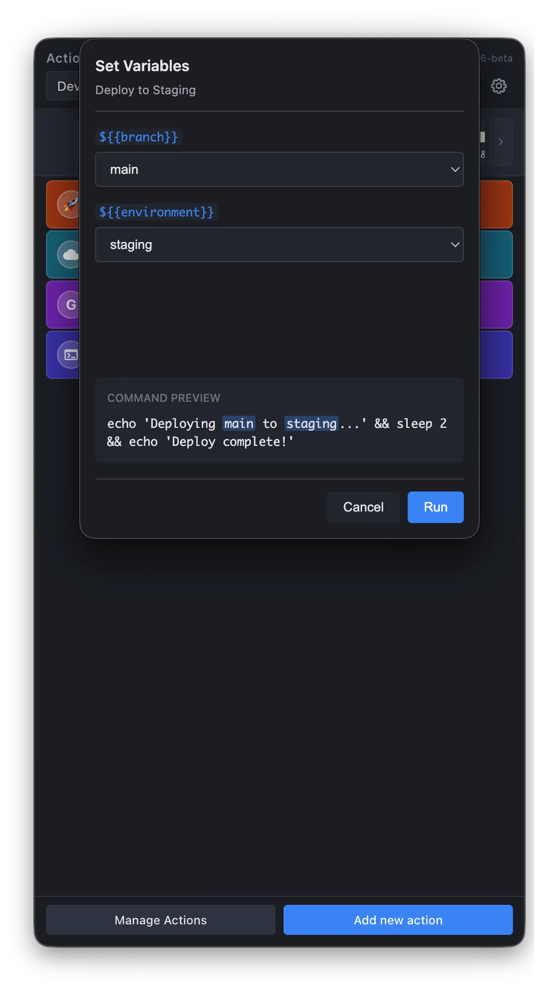
Task: Open the partially hidden Dev dropdown behind dialog
Action: coord(64,86)
